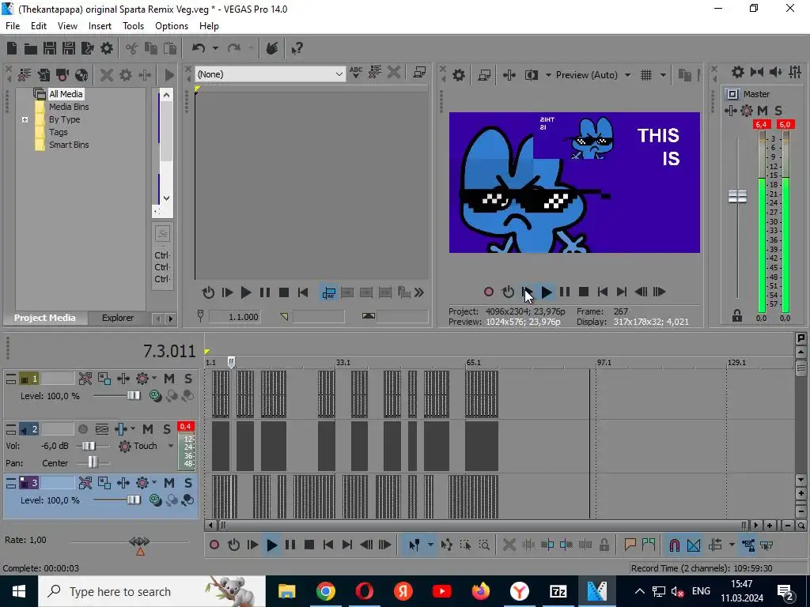Click the Normal Edit Tool arrow icon
Image resolution: width=810 pixels, height=607 pixels.
(x=414, y=545)
